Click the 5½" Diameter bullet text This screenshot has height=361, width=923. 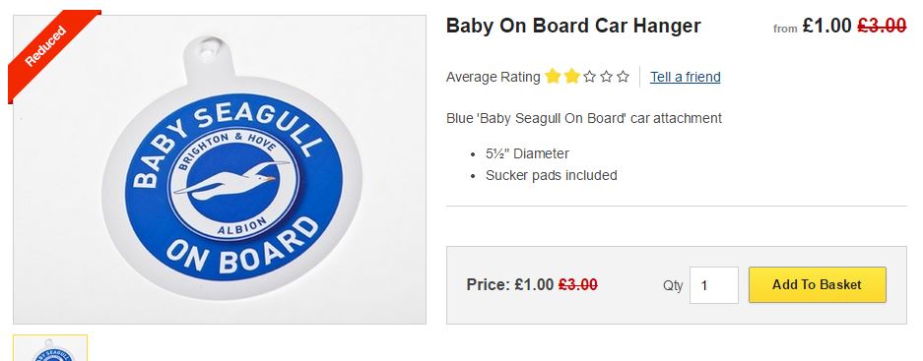[x=527, y=154]
